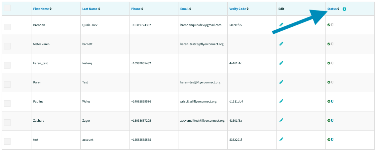The height and width of the screenshot is (150, 376).
Task: Click green check status icon for Brendan
Action: click(x=329, y=25)
